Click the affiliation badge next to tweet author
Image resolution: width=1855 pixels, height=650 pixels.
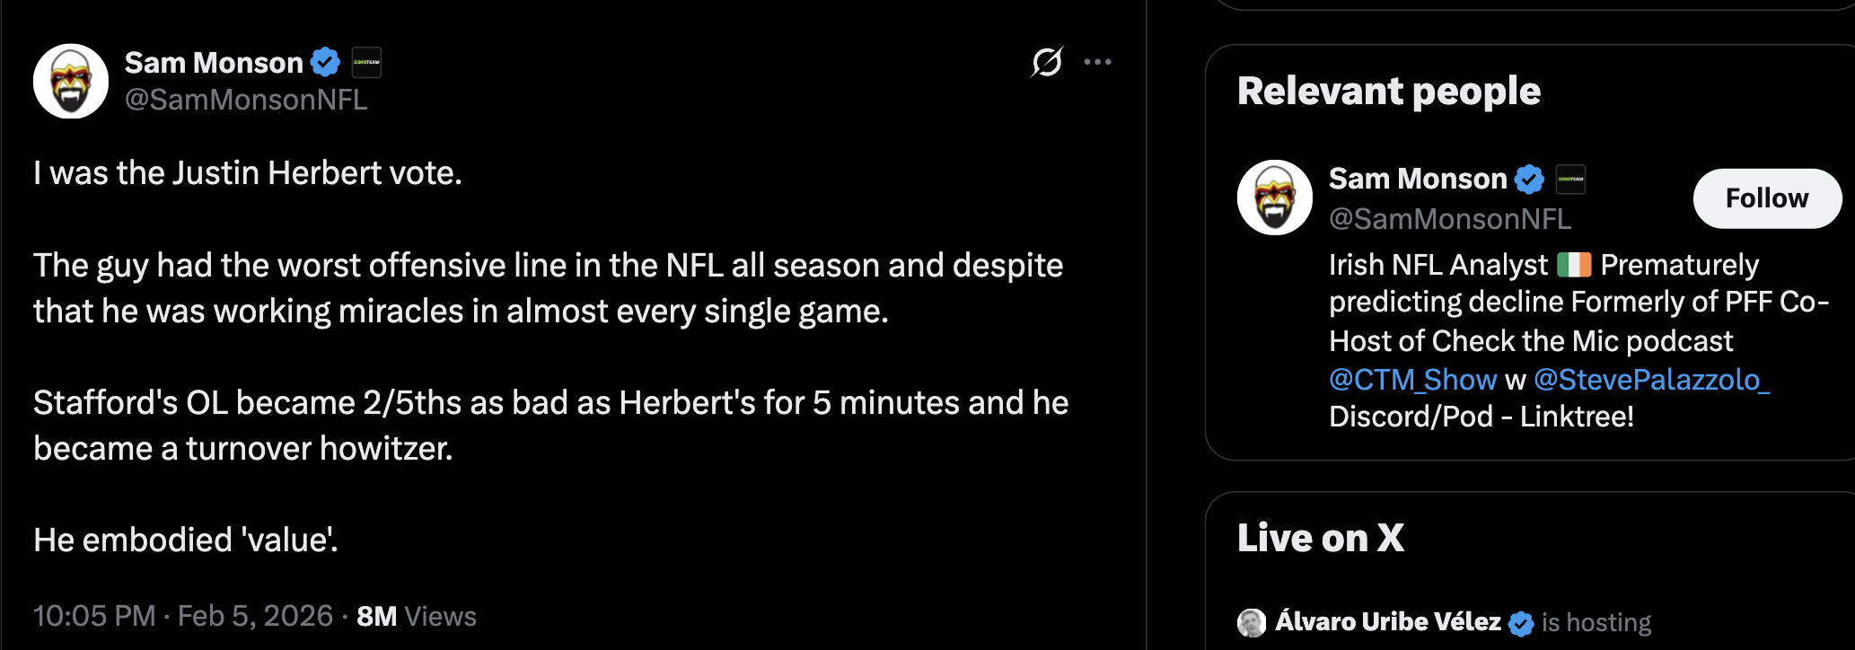[366, 62]
